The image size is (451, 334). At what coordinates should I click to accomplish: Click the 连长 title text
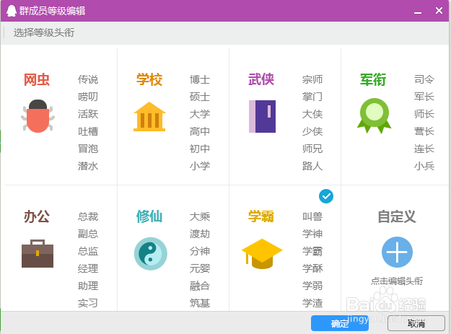[x=424, y=149]
